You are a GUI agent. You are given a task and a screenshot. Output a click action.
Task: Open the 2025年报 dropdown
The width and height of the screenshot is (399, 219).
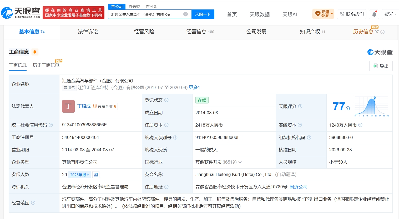[79, 175]
